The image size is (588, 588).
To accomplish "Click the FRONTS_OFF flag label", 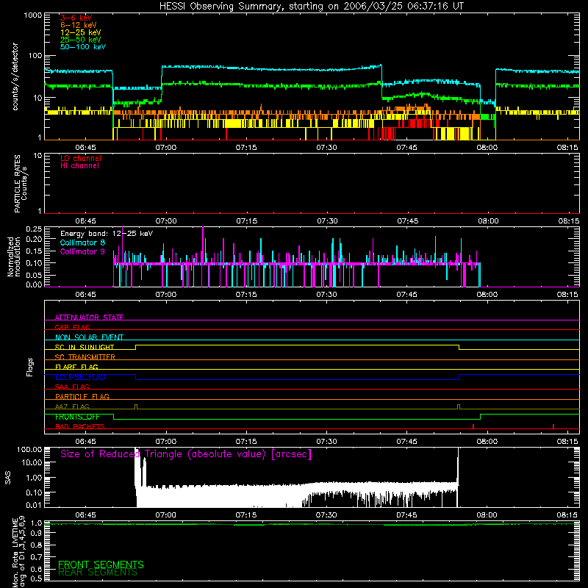I will tap(77, 417).
